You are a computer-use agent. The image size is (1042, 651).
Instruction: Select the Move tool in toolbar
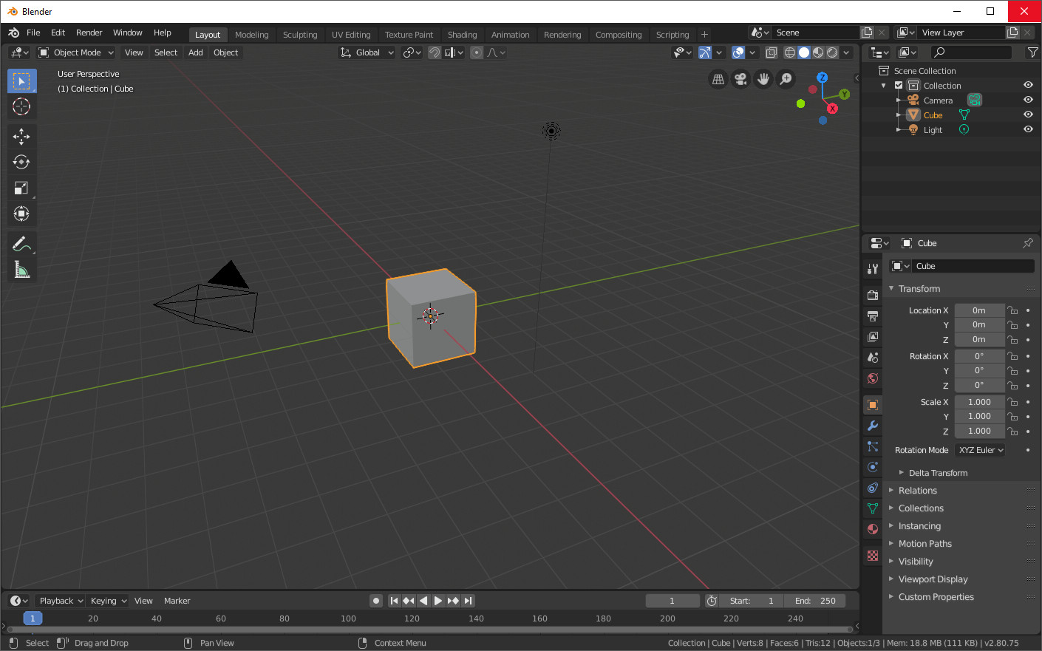(x=21, y=136)
